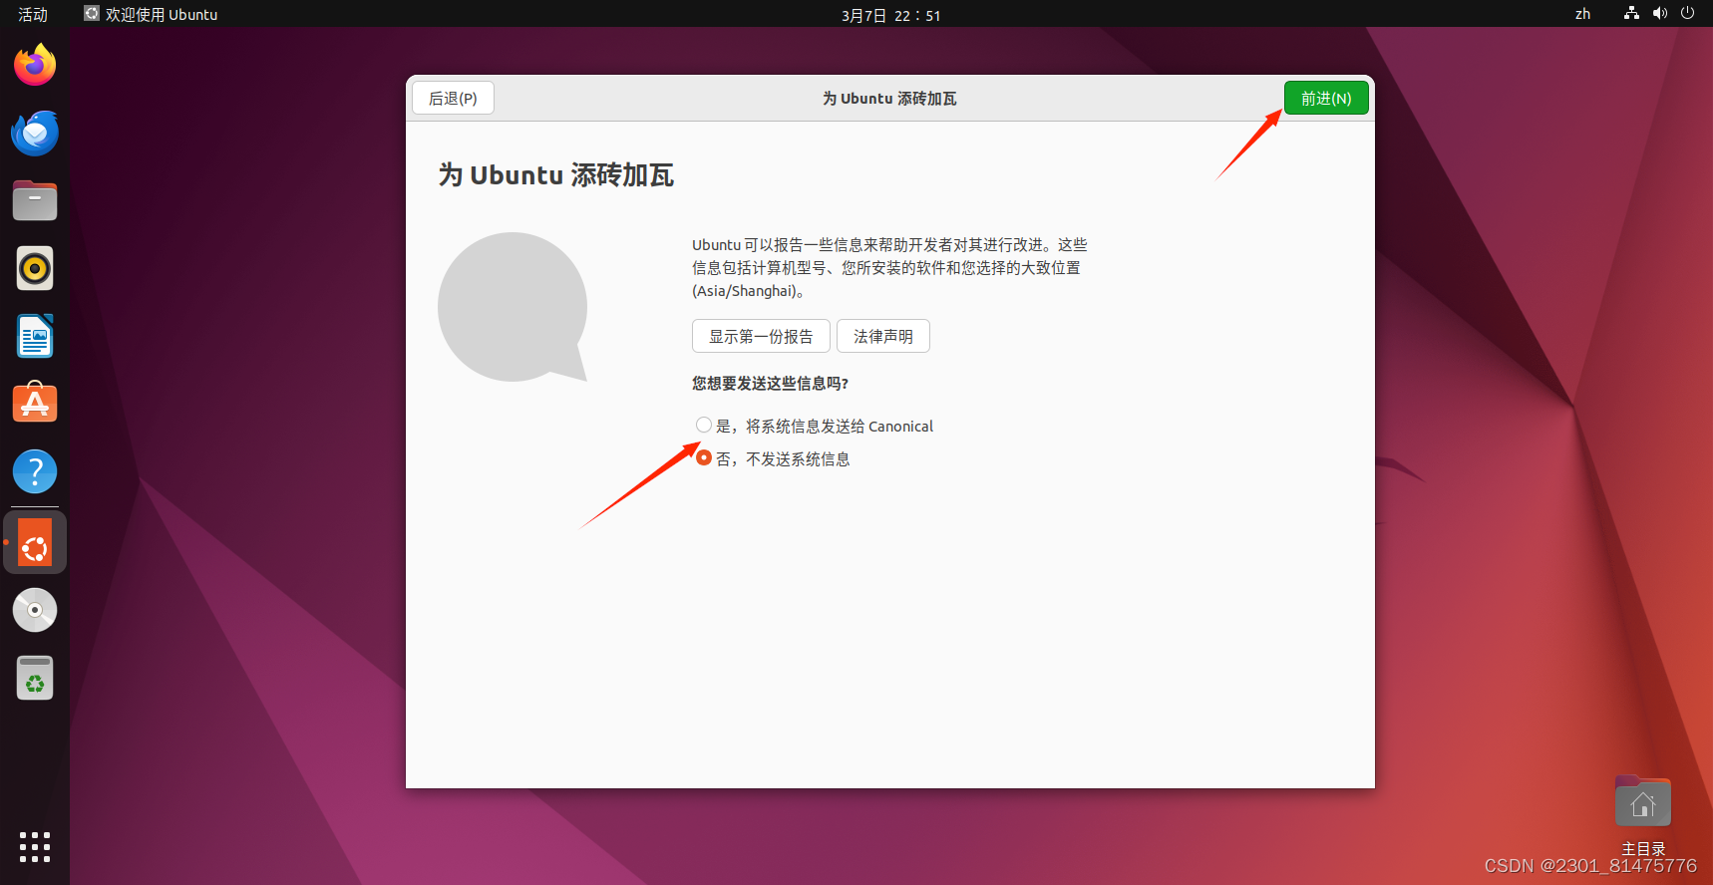Open the Home folder desktop icon
Screen dimensions: 1713x885
pos(1643,816)
